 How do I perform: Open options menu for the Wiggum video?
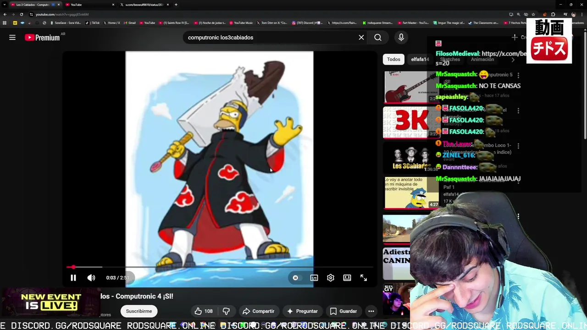518,181
